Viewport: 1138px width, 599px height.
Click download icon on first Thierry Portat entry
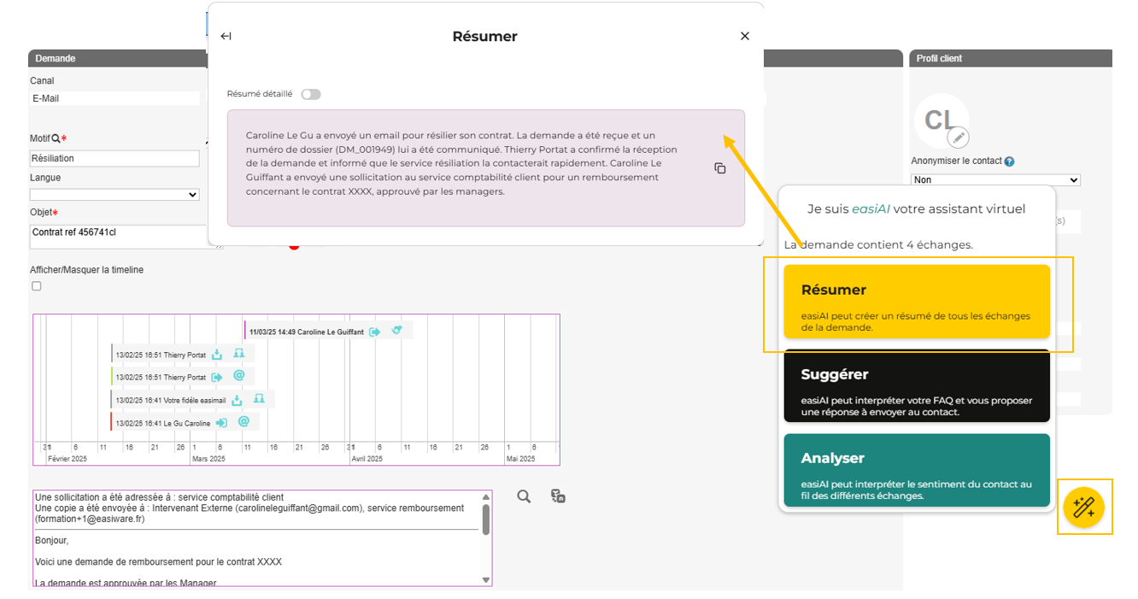click(x=217, y=354)
